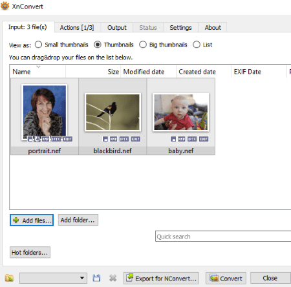291x287 pixels.
Task: Toggle sort arrow above Name column
Action: click(x=38, y=67)
